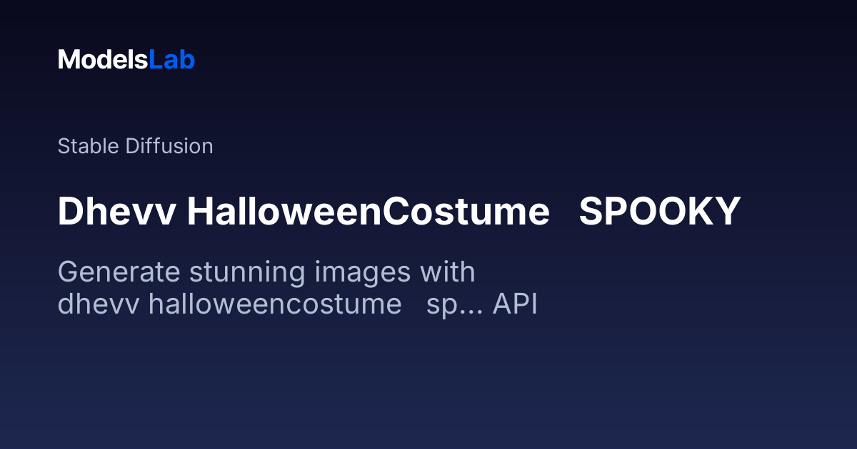Click the empty dark area below the description
The image size is (857, 449).
coord(428,385)
